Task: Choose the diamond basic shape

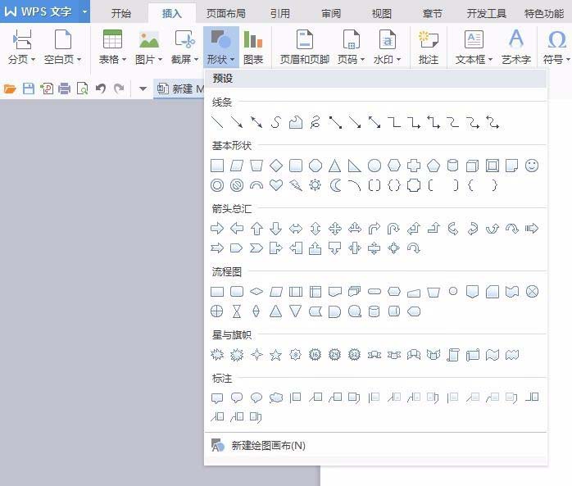Action: pos(276,166)
